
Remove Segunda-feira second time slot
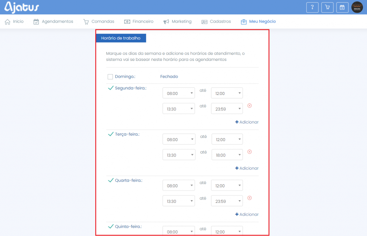[x=249, y=106]
